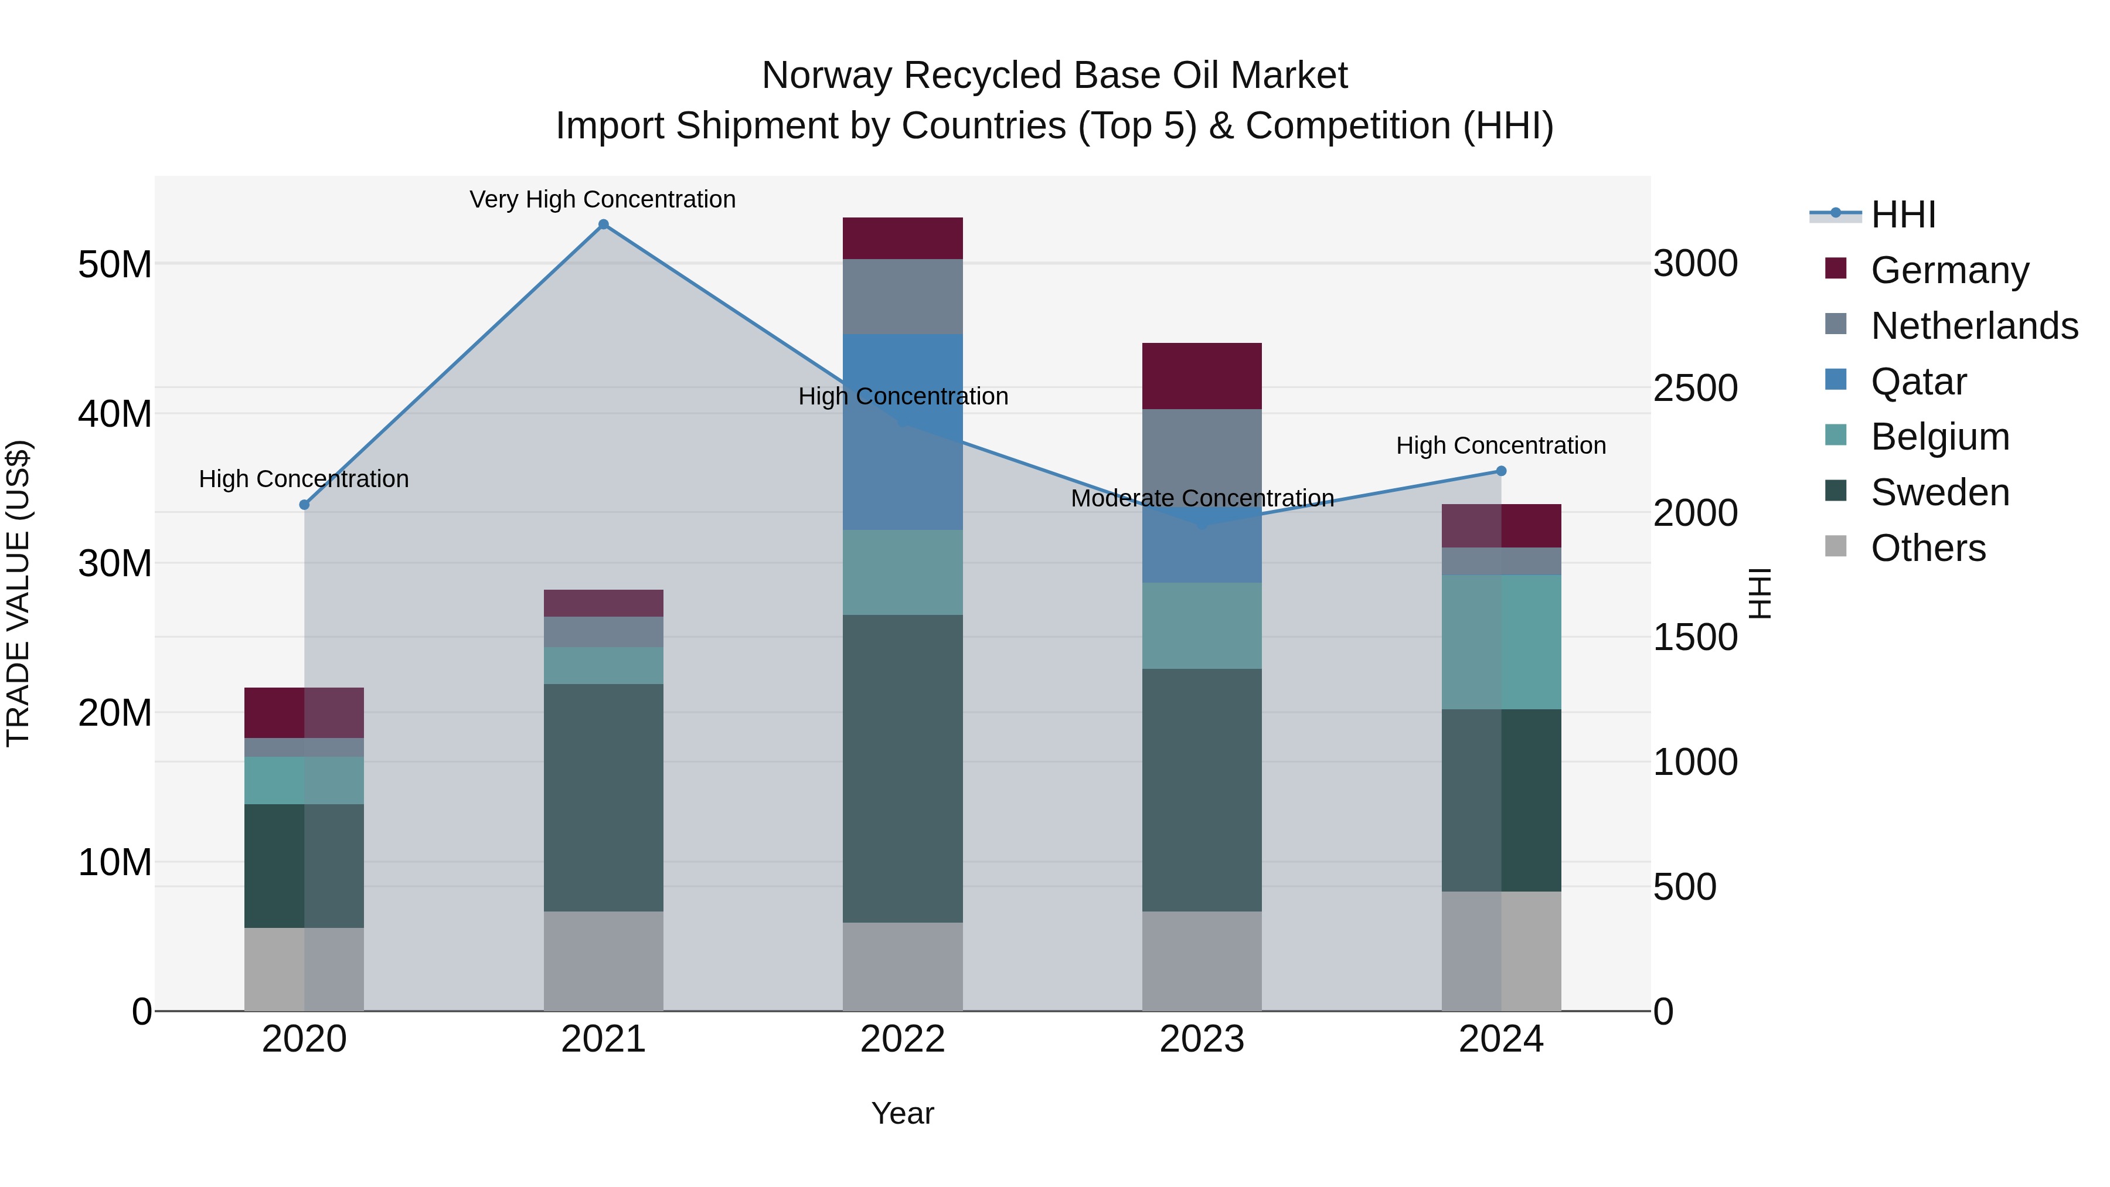
Task: Click the Germany dark red legend swatch
Action: pos(1836,268)
